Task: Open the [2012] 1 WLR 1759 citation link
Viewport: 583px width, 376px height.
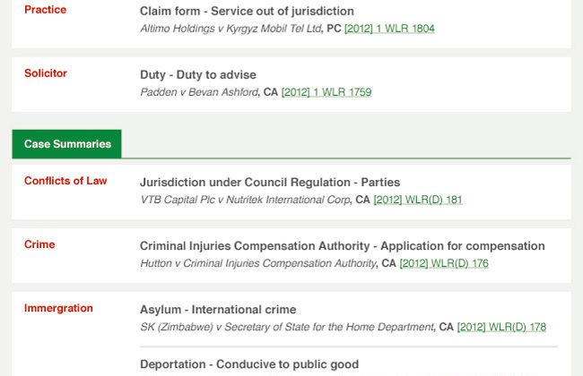Action: [326, 92]
